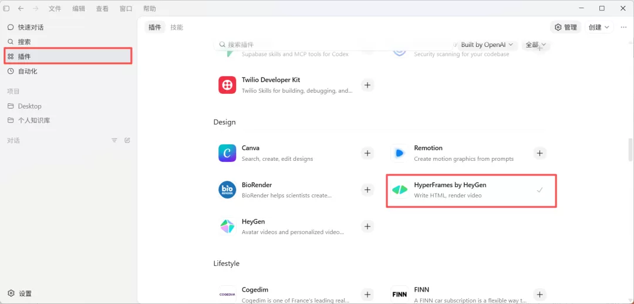The width and height of the screenshot is (634, 304).
Task: Expand the Built by OpenAI filter dropdown
Action: [487, 45]
